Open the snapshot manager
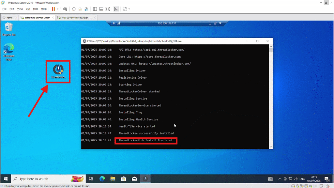This screenshot has height=188, width=334. pos(86,9)
